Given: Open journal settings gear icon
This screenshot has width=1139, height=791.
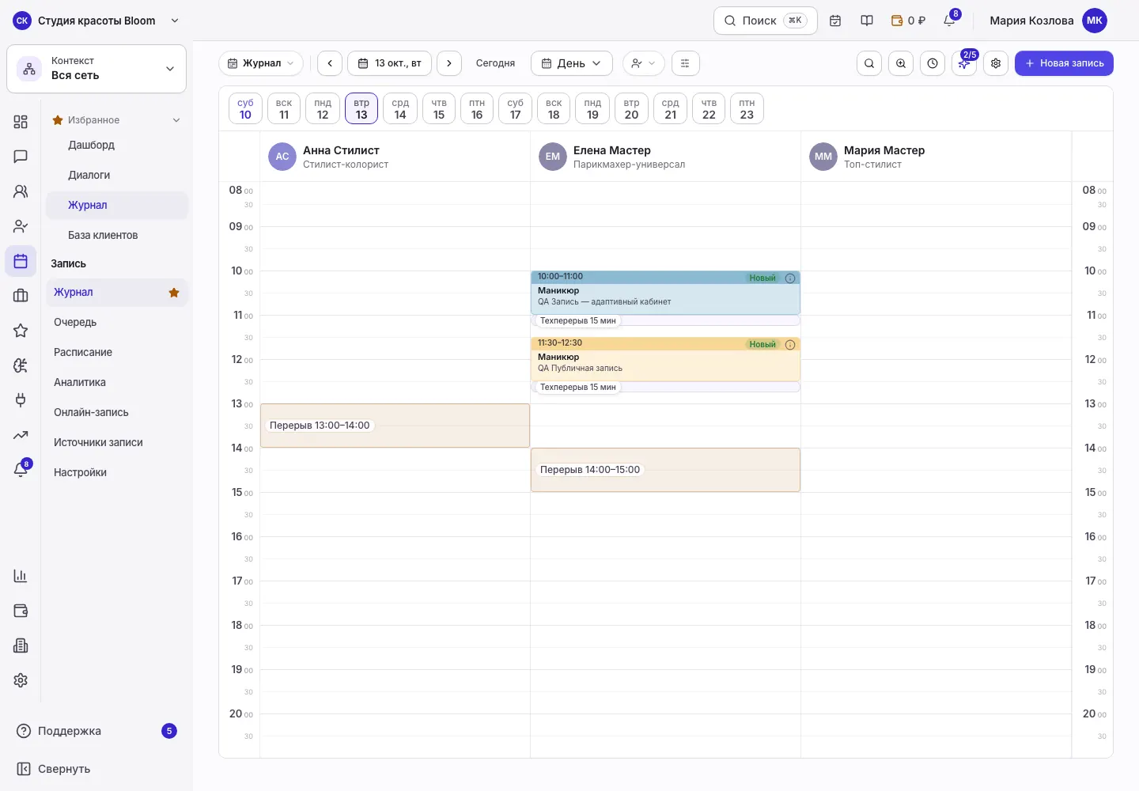Looking at the screenshot, I should [996, 63].
